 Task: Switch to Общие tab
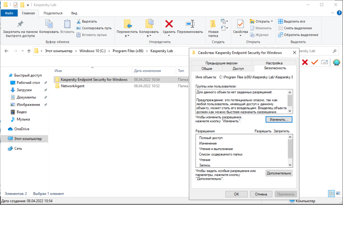207,69
